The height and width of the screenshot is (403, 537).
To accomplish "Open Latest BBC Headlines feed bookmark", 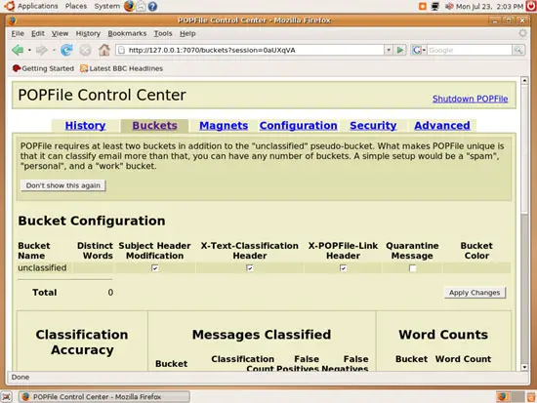I will (x=122, y=68).
